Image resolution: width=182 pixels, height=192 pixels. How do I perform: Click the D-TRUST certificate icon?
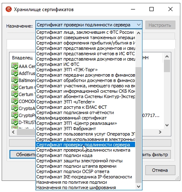point(15,122)
